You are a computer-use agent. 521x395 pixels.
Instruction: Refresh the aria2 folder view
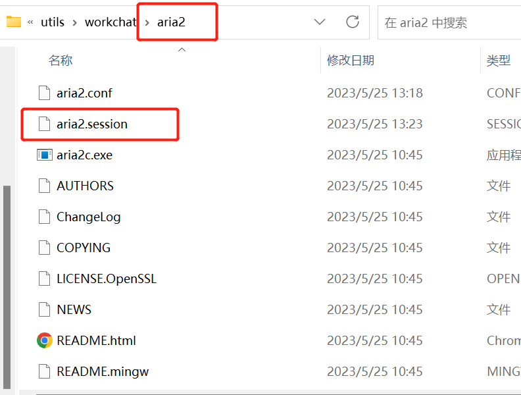pos(353,22)
